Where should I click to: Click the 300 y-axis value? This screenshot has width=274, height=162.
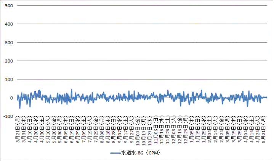[9, 43]
